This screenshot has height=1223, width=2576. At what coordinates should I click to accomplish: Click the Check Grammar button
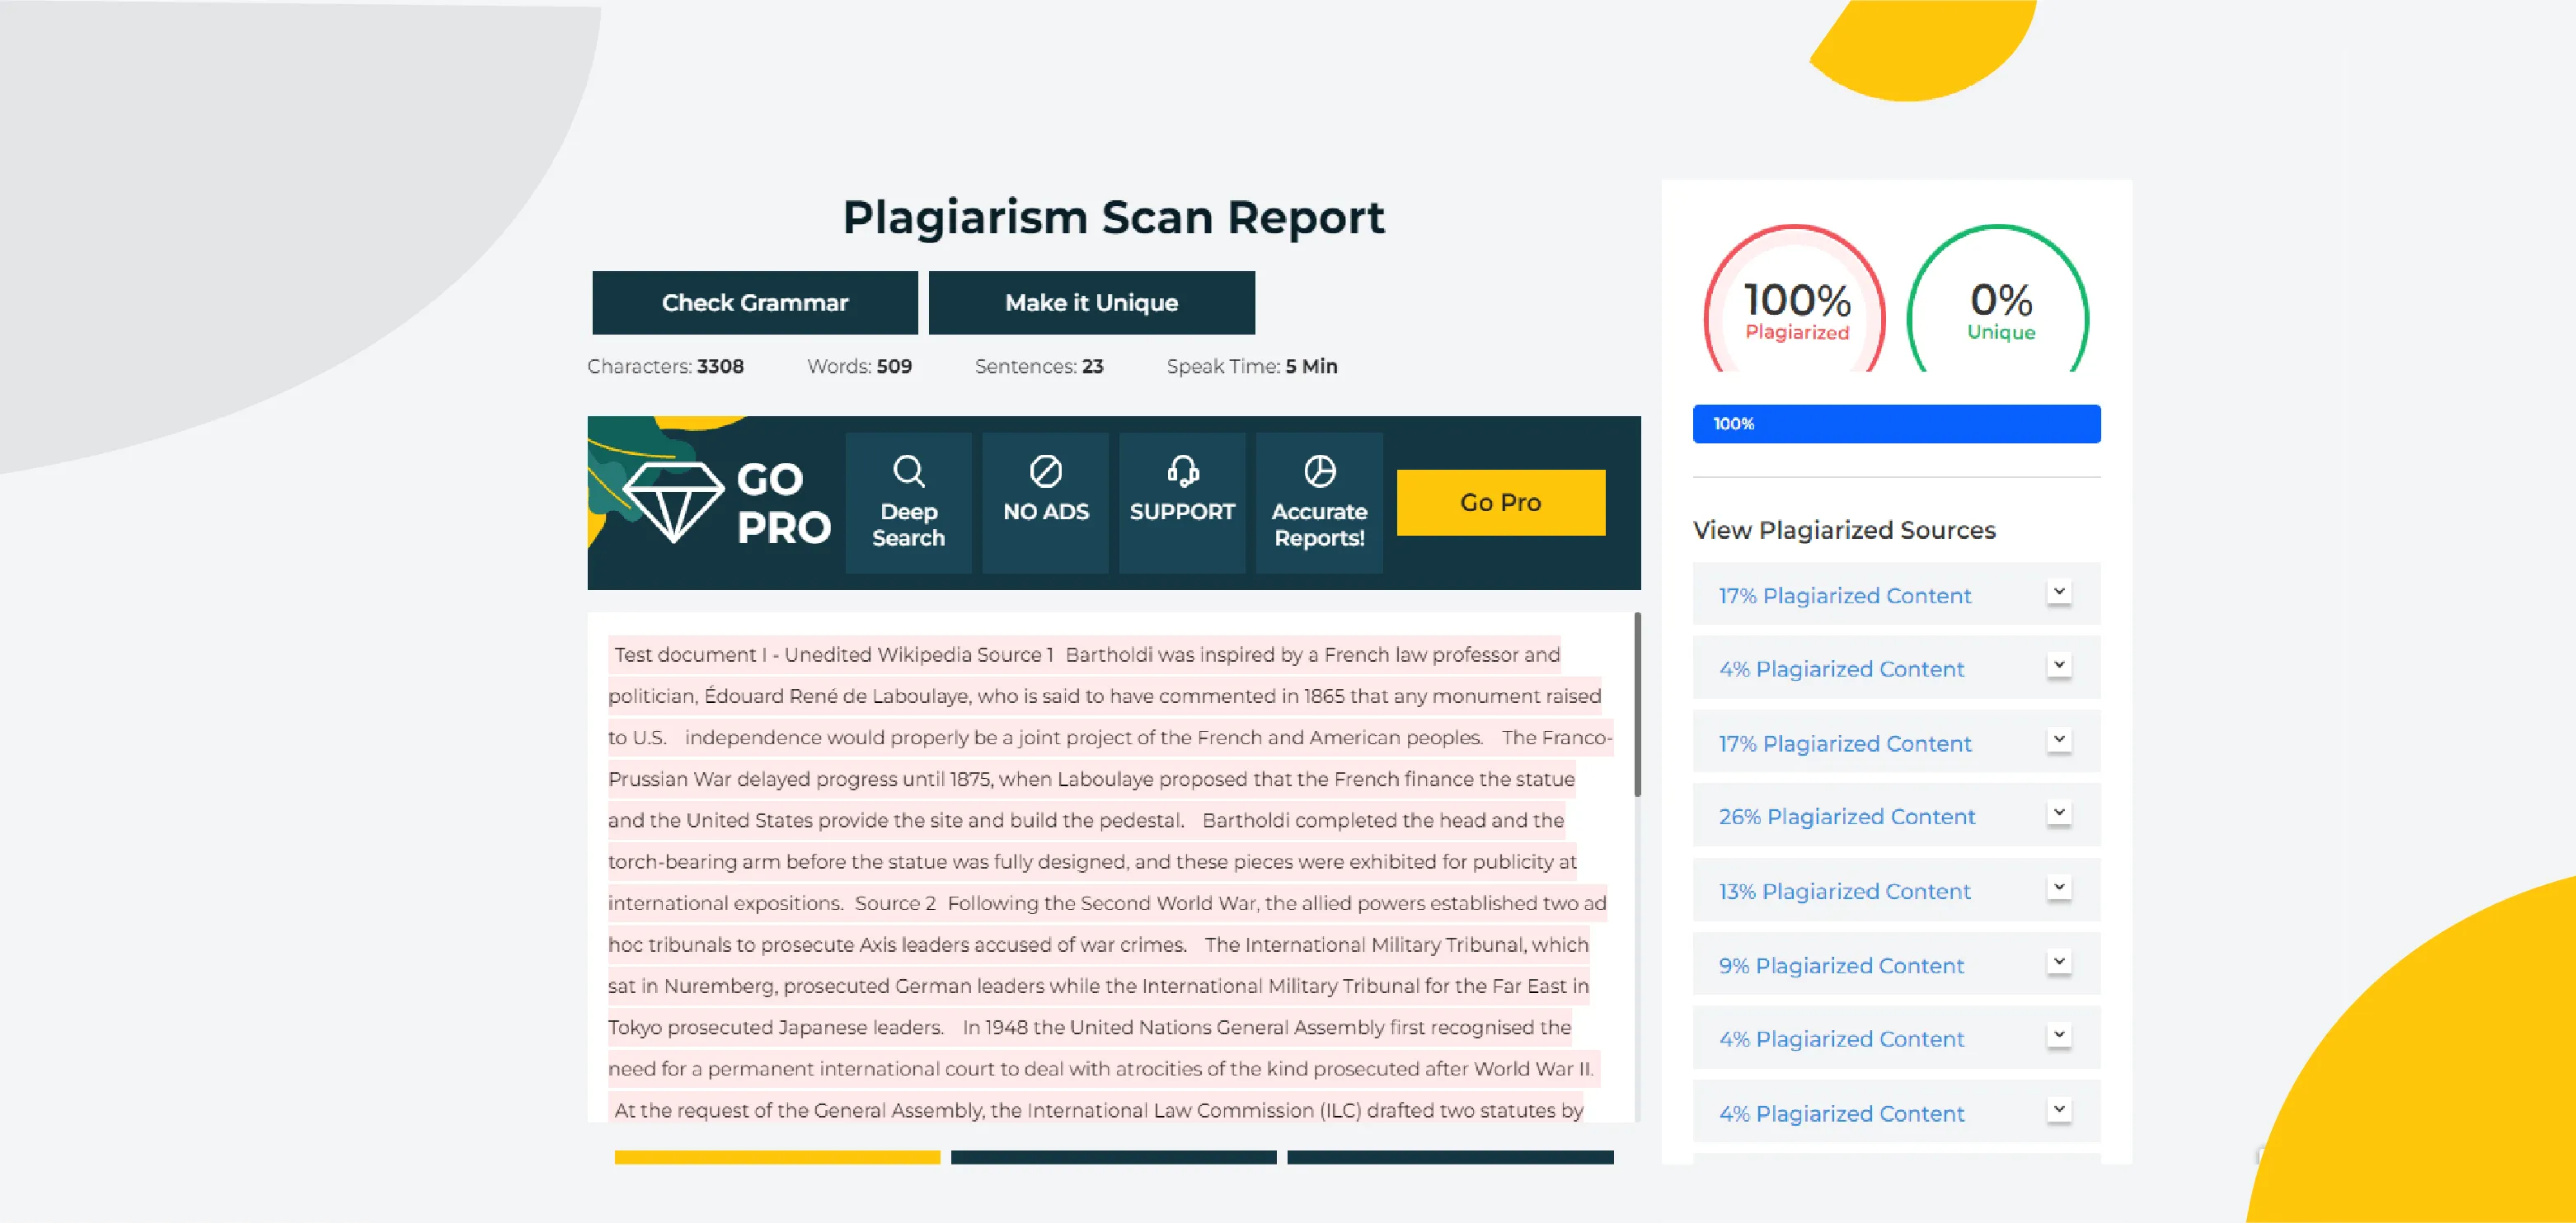click(755, 302)
